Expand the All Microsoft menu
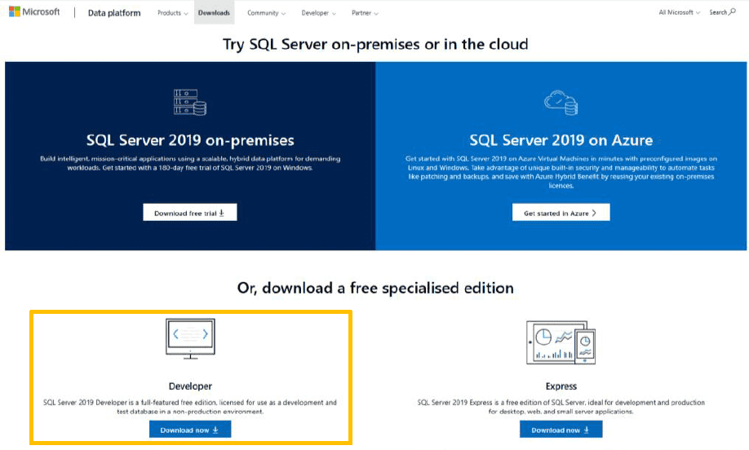The width and height of the screenshot is (749, 450). 679,13
